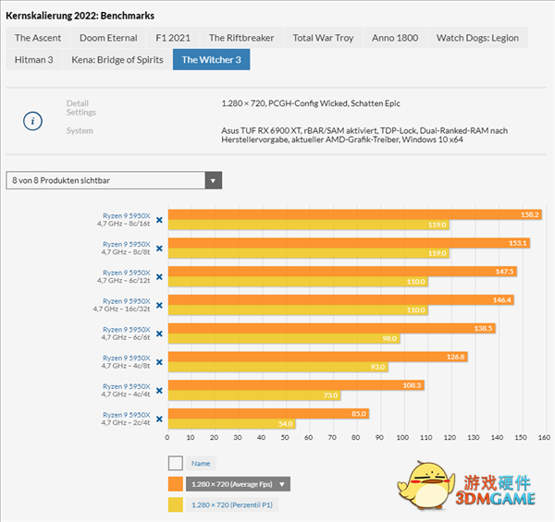This screenshot has width=555, height=522.
Task: Remove the 8c/8t entry with its X icon
Action: point(159,249)
